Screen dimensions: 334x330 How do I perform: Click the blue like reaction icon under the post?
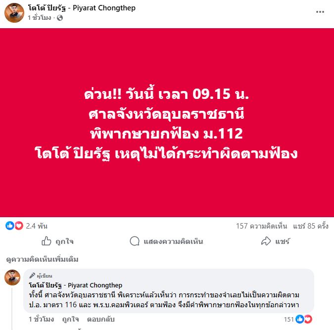click(9, 226)
